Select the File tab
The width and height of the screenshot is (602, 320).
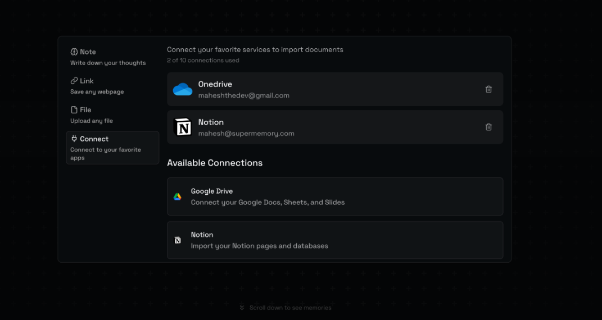click(112, 115)
